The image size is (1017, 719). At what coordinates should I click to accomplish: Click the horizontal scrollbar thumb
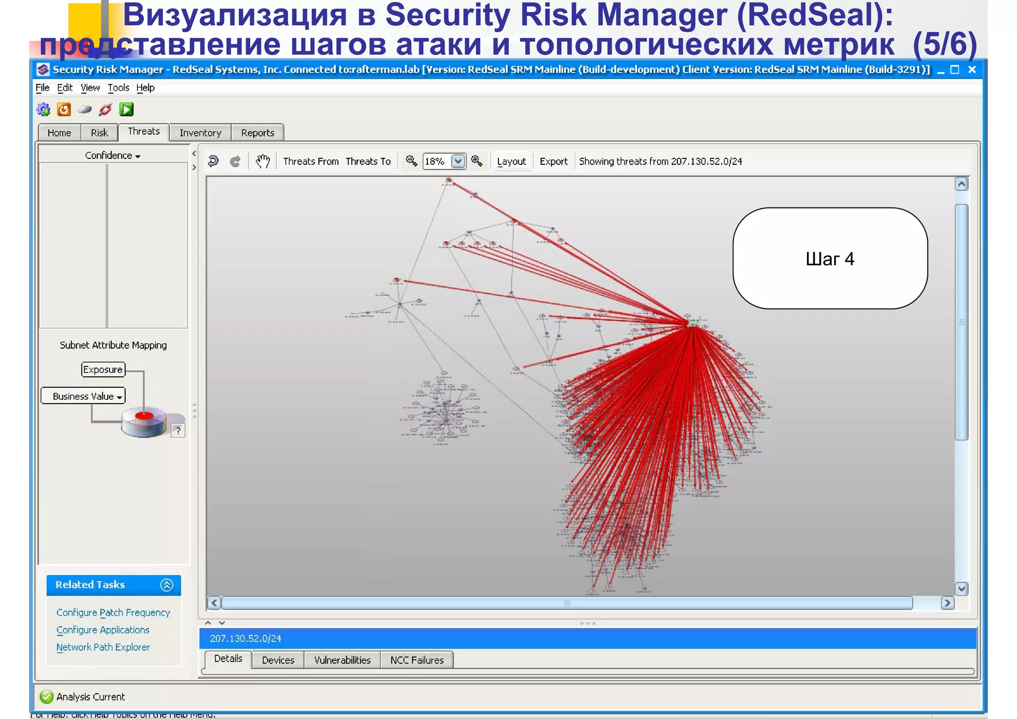point(567,603)
